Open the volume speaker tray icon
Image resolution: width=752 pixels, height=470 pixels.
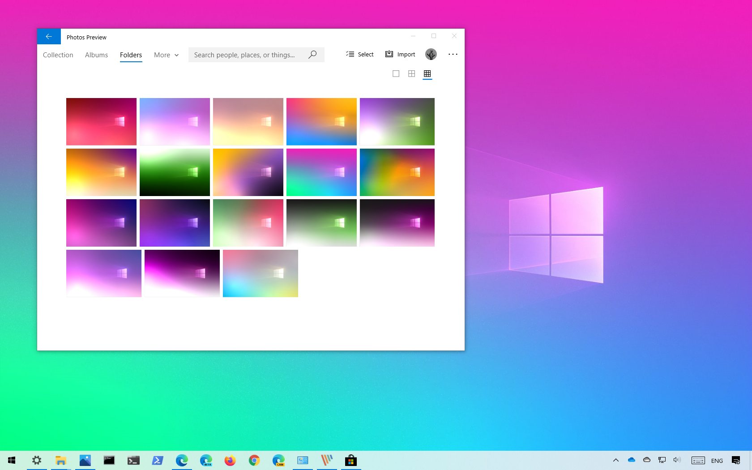tap(677, 460)
